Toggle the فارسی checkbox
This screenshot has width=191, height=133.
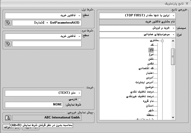(x=79, y=99)
